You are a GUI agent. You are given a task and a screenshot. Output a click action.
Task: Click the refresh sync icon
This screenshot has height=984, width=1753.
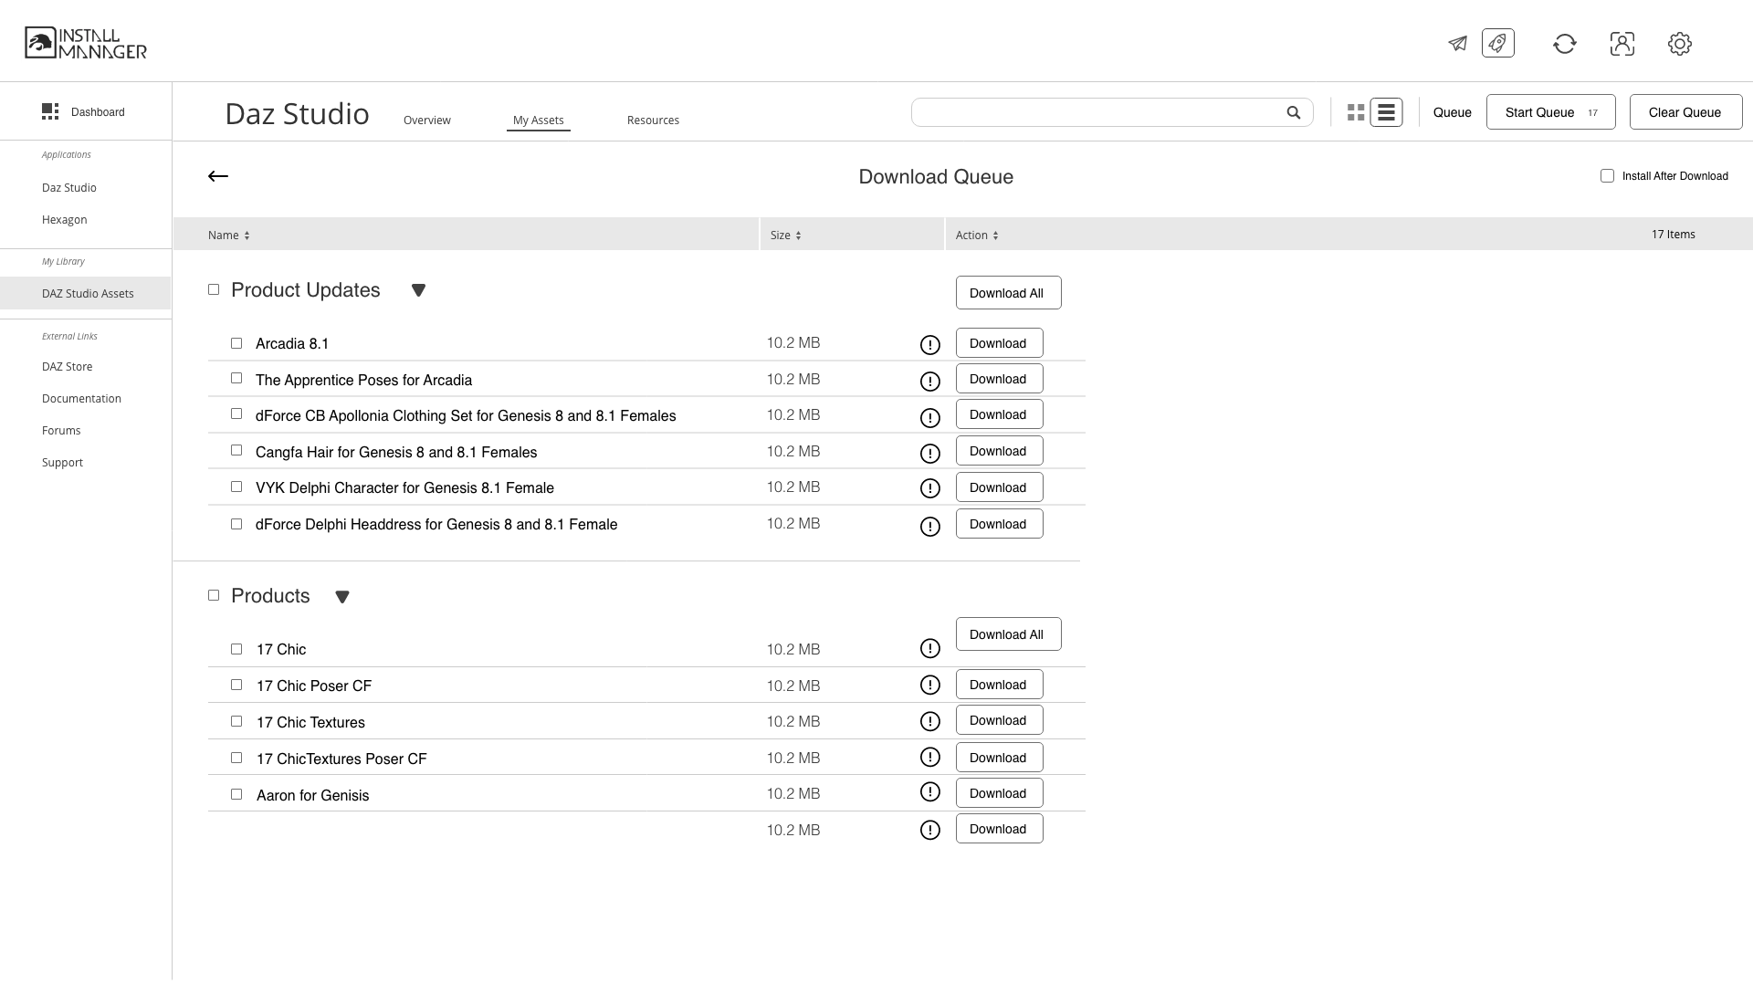click(x=1565, y=44)
